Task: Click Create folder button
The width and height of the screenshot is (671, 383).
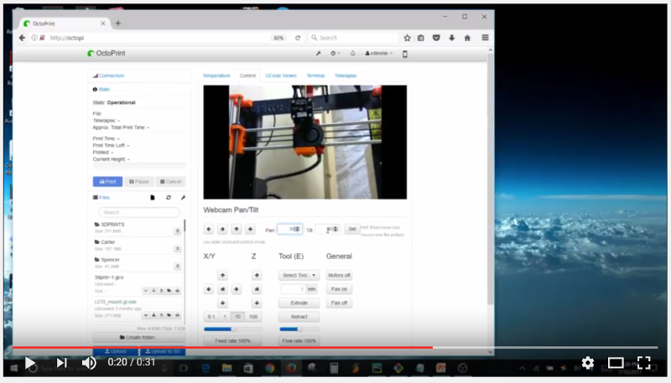Action: coord(139,337)
